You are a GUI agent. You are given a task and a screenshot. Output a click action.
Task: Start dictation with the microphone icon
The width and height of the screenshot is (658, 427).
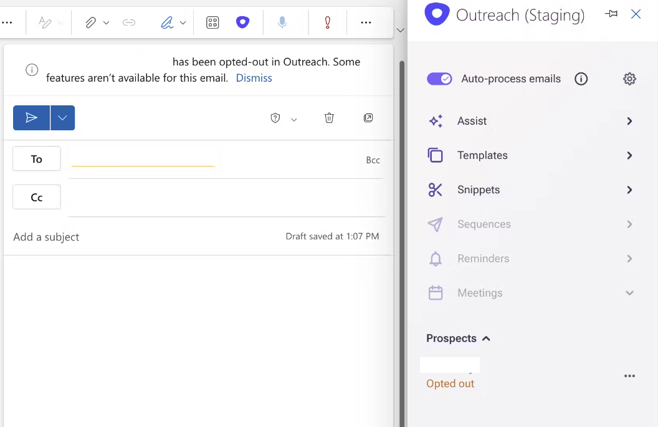pyautogui.click(x=282, y=22)
